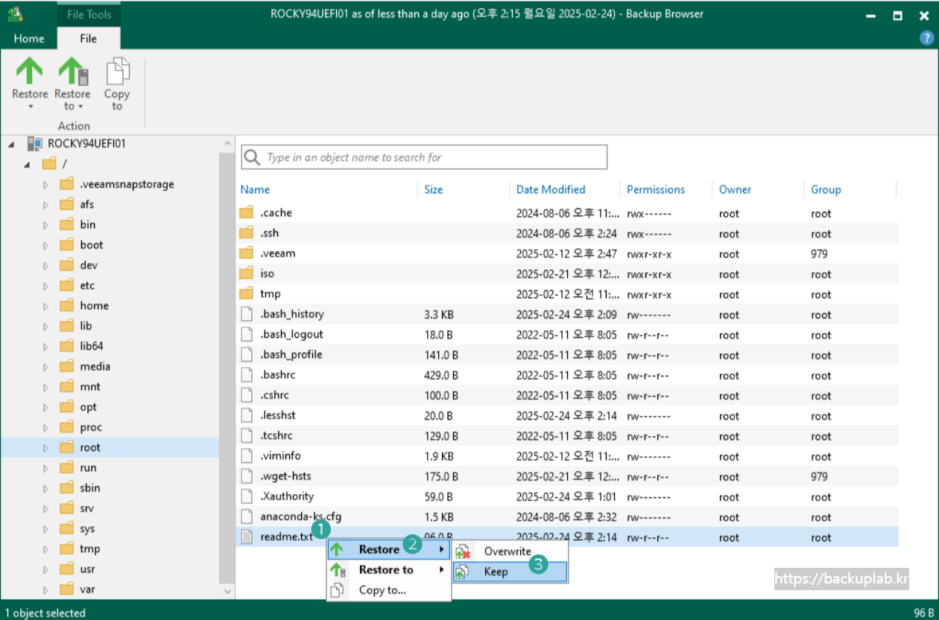Click the .bash_history file icon
The width and height of the screenshot is (939, 620).
pyautogui.click(x=247, y=314)
